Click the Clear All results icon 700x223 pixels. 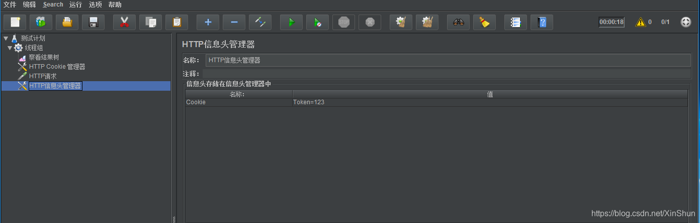pyautogui.click(x=427, y=22)
